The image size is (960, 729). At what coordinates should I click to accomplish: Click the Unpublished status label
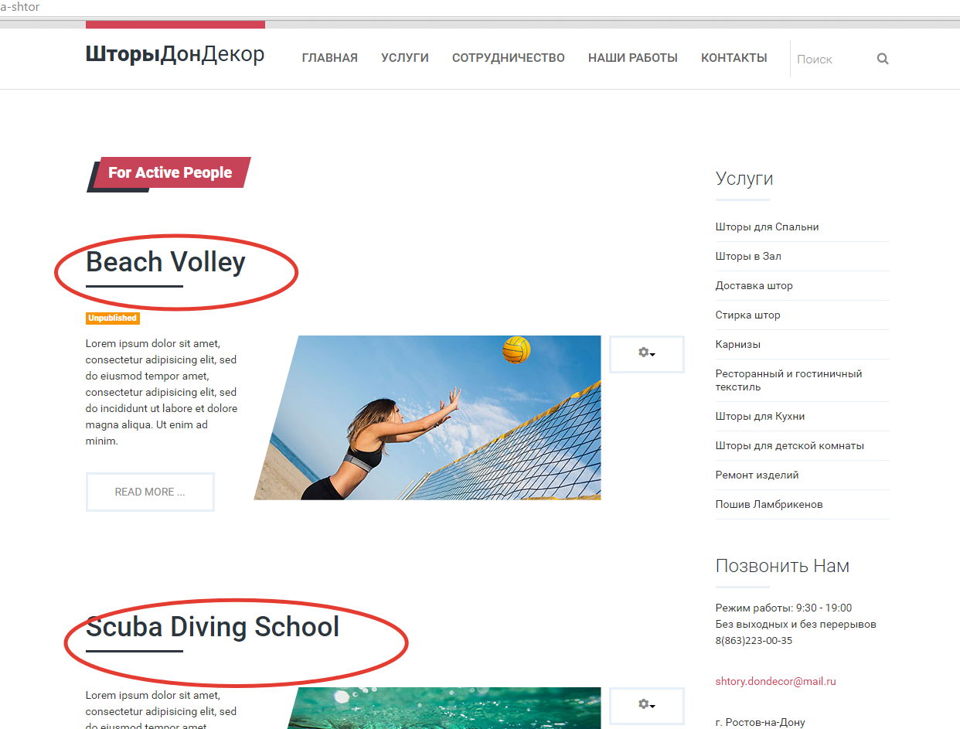click(x=112, y=319)
